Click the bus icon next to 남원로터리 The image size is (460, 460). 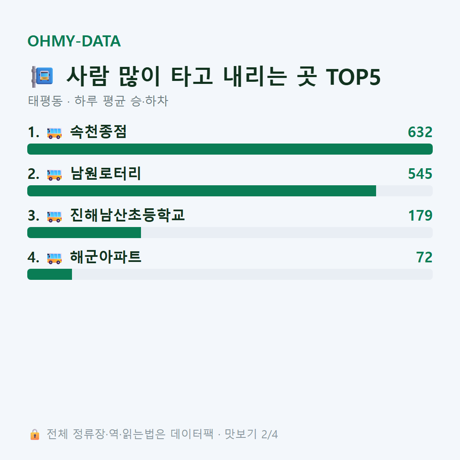(54, 175)
